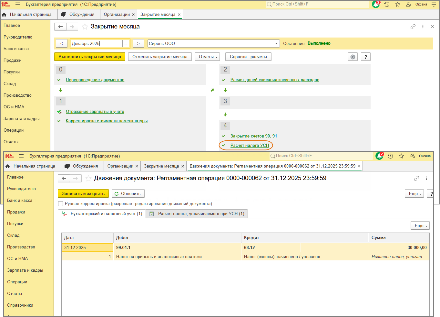Copy link to Движения документа form
Image resolution: width=440 pixels, height=317 pixels.
[x=416, y=178]
